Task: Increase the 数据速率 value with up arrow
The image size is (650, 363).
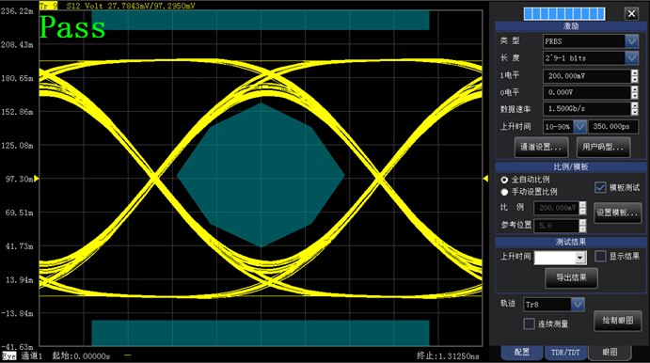Action: tap(635, 105)
